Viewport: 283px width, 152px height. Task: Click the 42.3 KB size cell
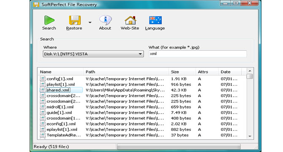pyautogui.click(x=179, y=90)
